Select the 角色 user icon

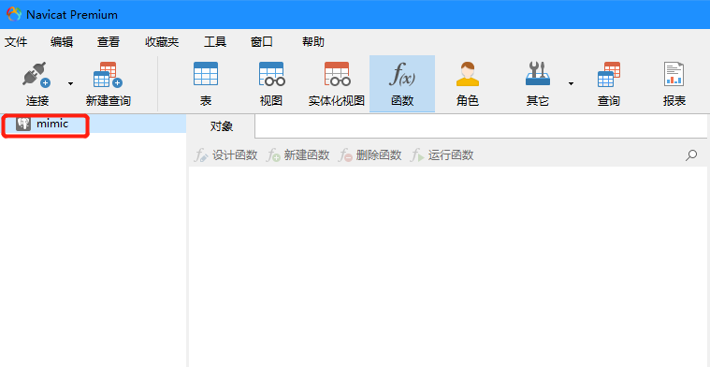point(468,74)
